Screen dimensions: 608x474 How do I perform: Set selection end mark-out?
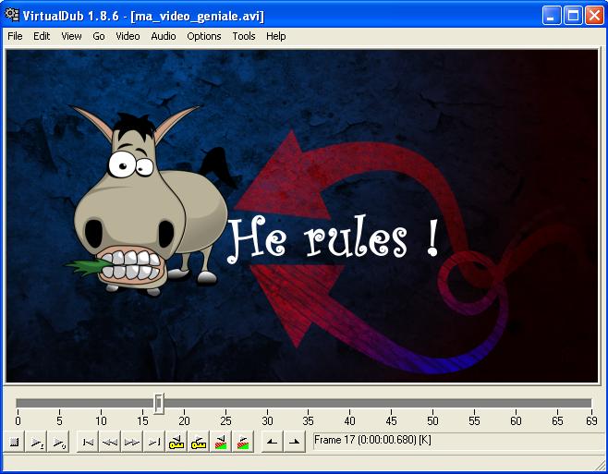click(x=295, y=442)
